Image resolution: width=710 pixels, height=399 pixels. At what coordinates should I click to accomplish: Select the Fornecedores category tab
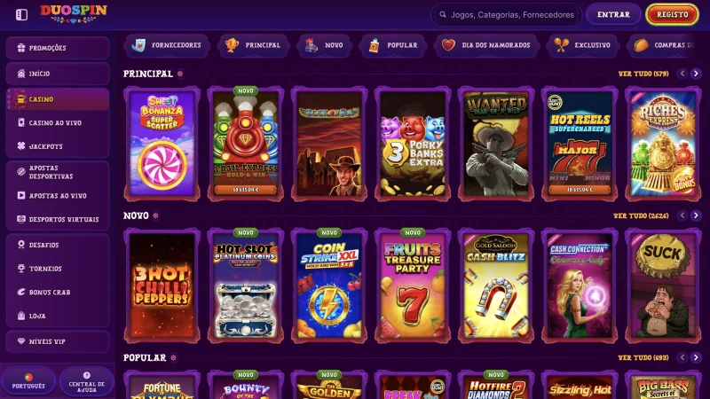pyautogui.click(x=167, y=45)
